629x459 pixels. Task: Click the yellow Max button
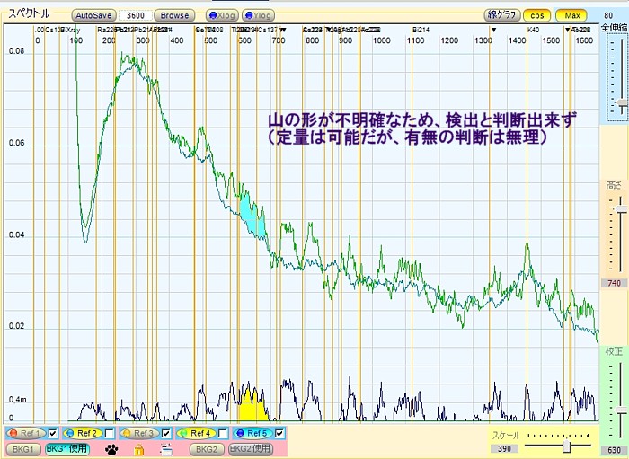coord(571,15)
